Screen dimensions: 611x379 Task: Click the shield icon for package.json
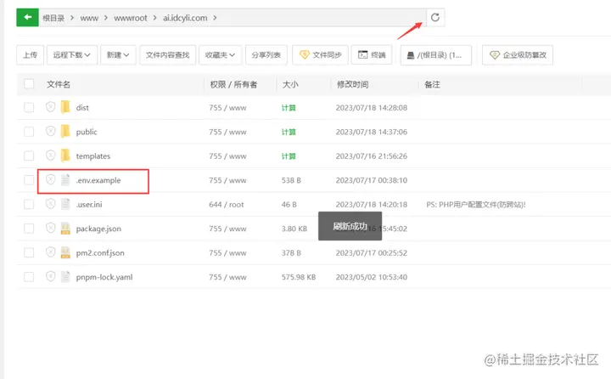[50, 228]
